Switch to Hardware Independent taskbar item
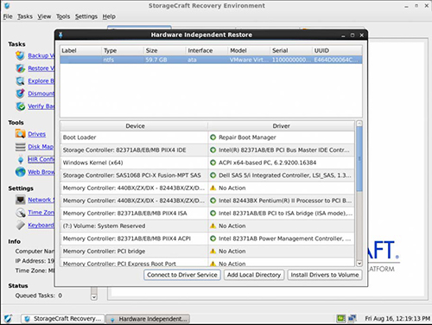 coord(149,319)
